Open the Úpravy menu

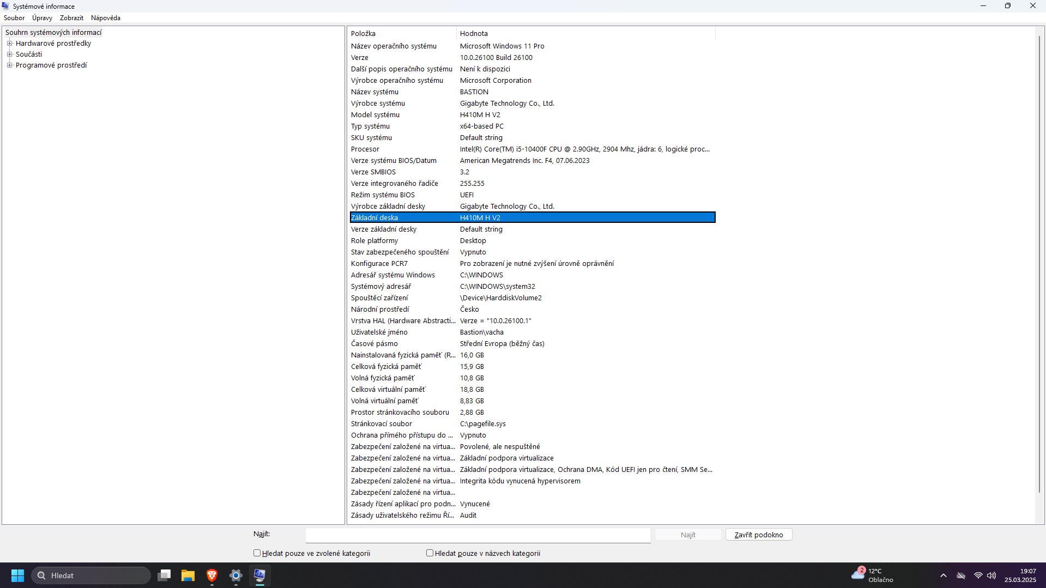(42, 18)
